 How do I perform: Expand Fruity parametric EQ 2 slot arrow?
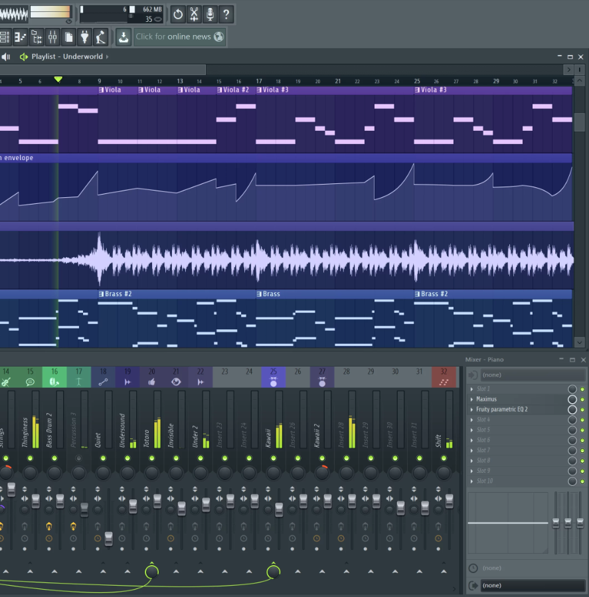[471, 410]
